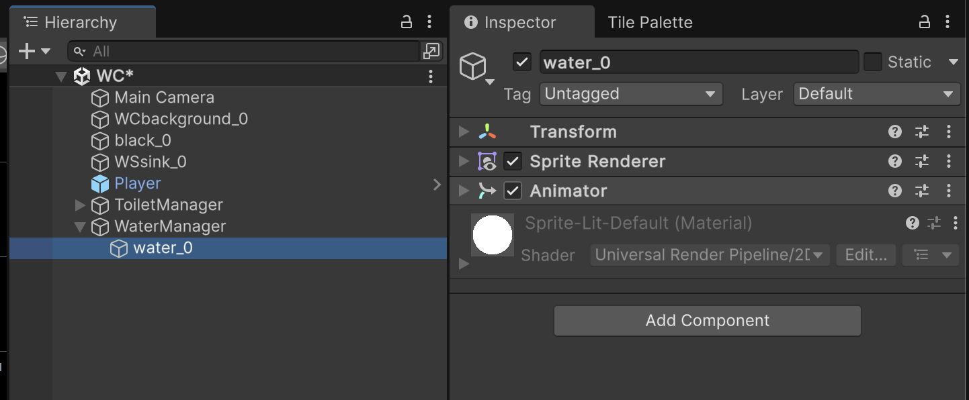Click the Sprite-Lit-Default material preview swatch
This screenshot has height=400, width=969.
(x=493, y=235)
